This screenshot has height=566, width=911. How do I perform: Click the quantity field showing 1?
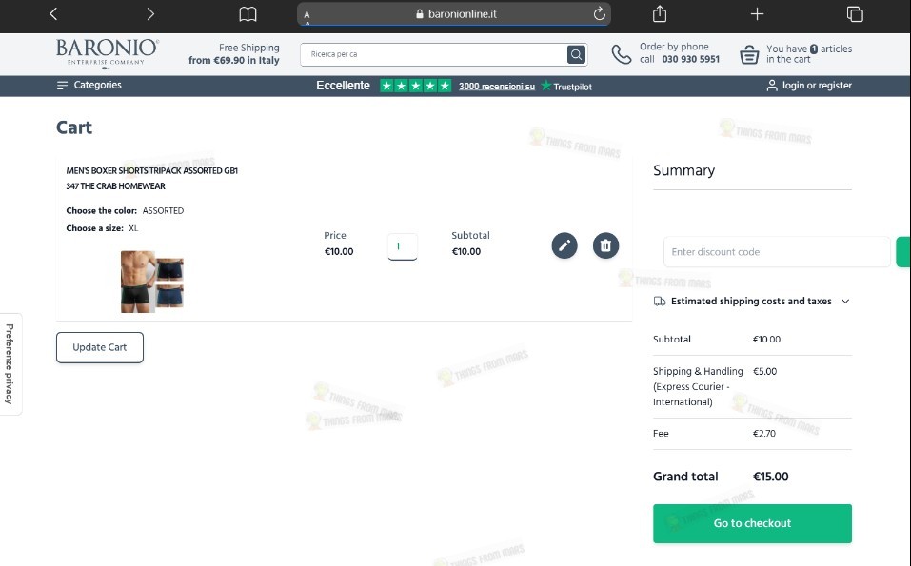click(402, 246)
